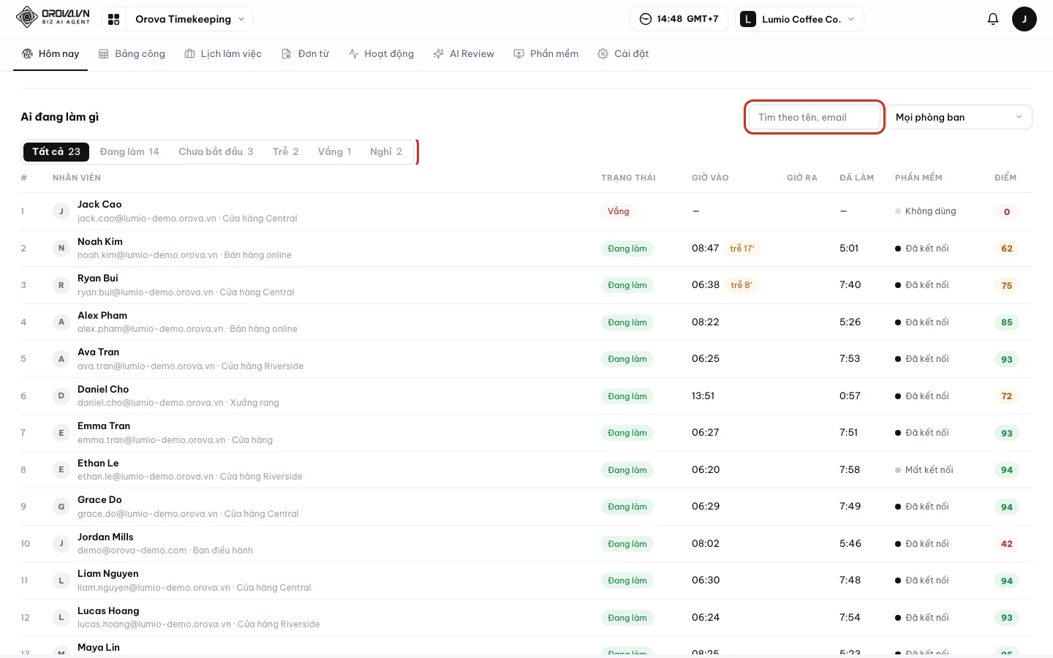The height and width of the screenshot is (658, 1053).
Task: Open the Cài đặt settings tab
Action: [623, 54]
